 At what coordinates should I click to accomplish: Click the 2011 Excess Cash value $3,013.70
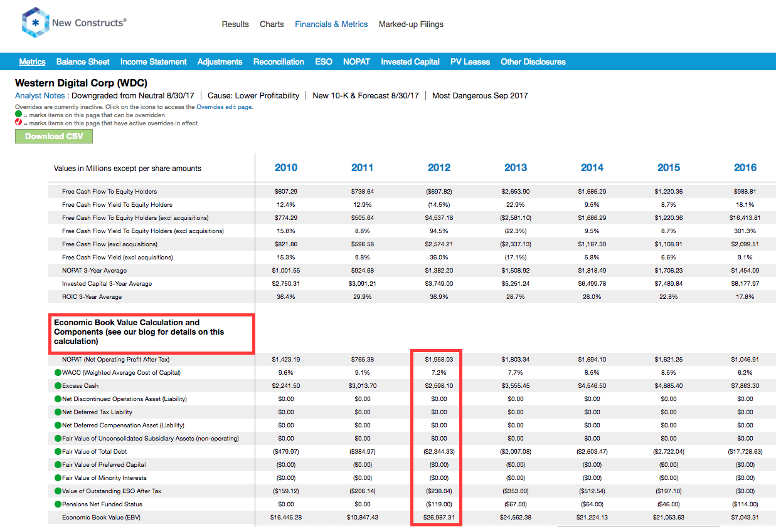pos(363,386)
